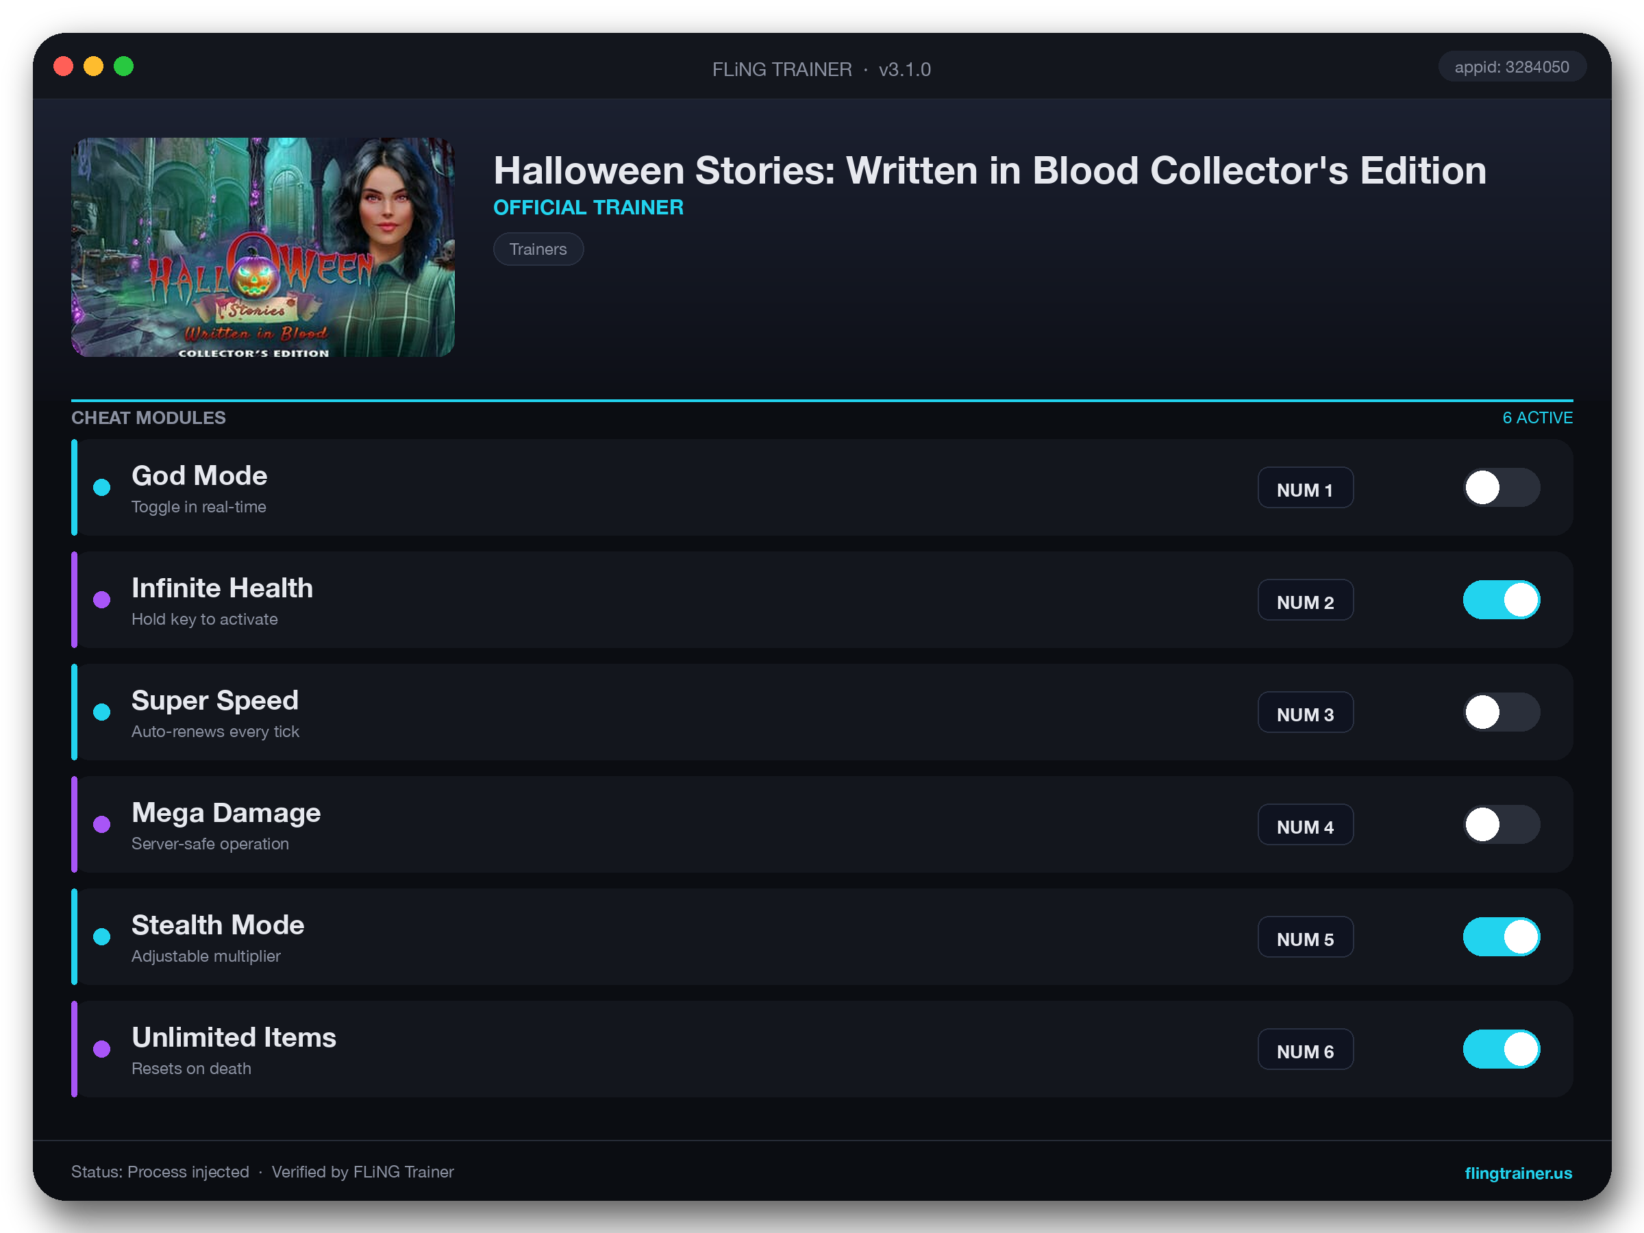1644x1233 pixels.
Task: Disable the Unlimited Items switch
Action: coord(1502,1049)
